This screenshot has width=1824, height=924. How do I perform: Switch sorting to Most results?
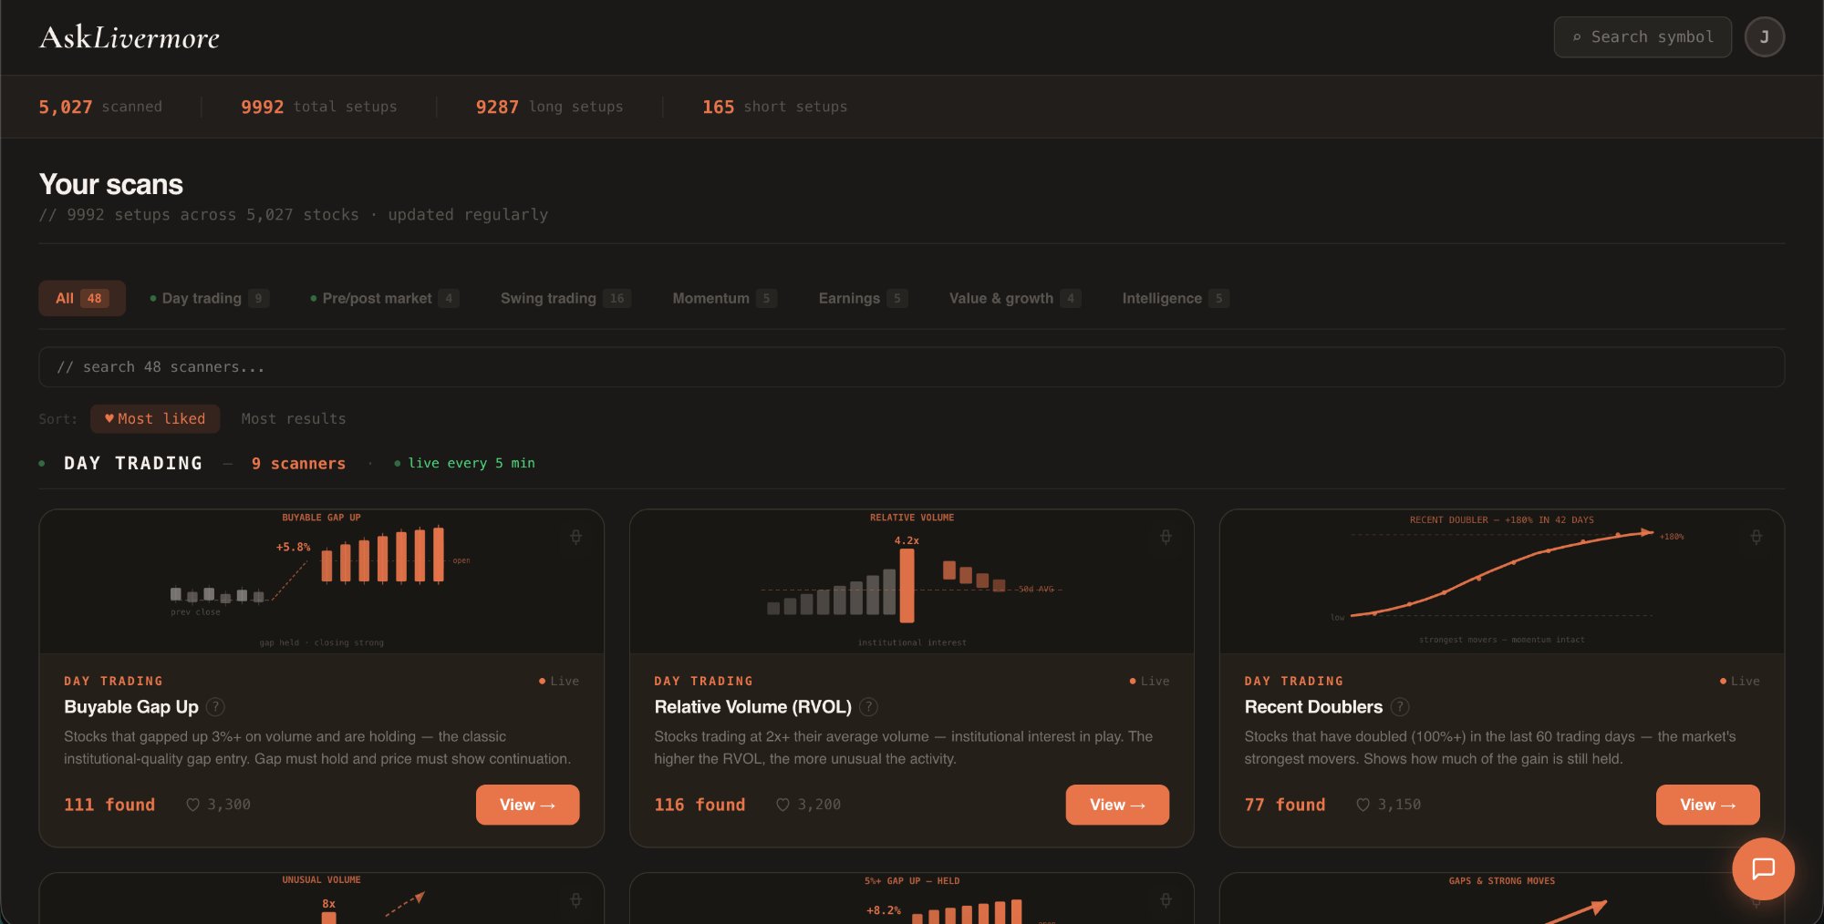point(293,418)
